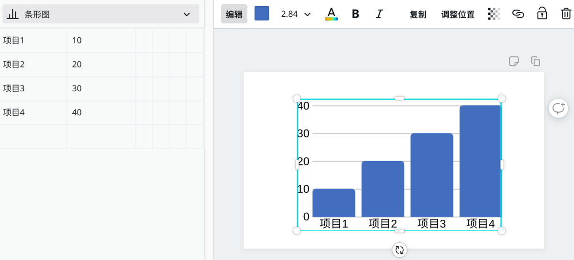Select the 项目3 table cell
The width and height of the screenshot is (574, 260).
[x=33, y=88]
